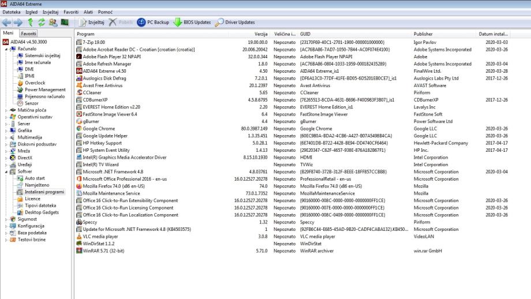This screenshot has width=531, height=299.
Task: Sort by the Verzija column header
Action: point(250,34)
